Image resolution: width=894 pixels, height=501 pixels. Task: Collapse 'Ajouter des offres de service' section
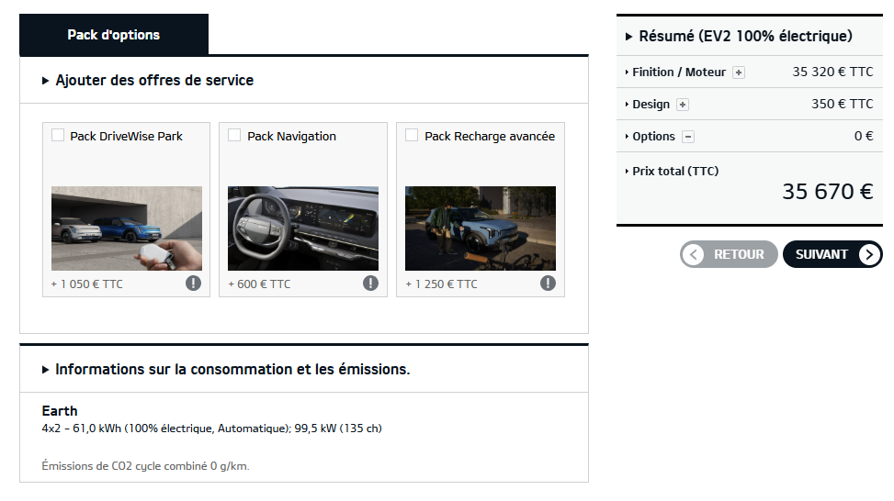[x=147, y=81]
